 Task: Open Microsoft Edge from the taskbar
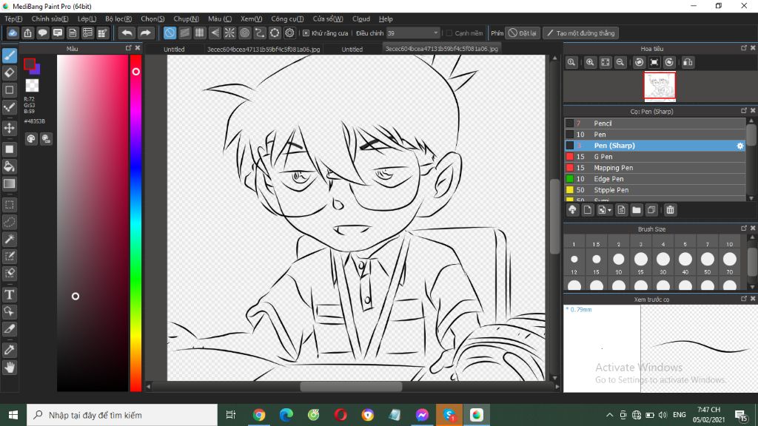coord(286,415)
